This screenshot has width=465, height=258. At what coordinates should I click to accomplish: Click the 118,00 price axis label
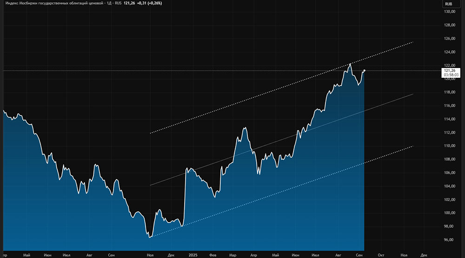(450, 92)
